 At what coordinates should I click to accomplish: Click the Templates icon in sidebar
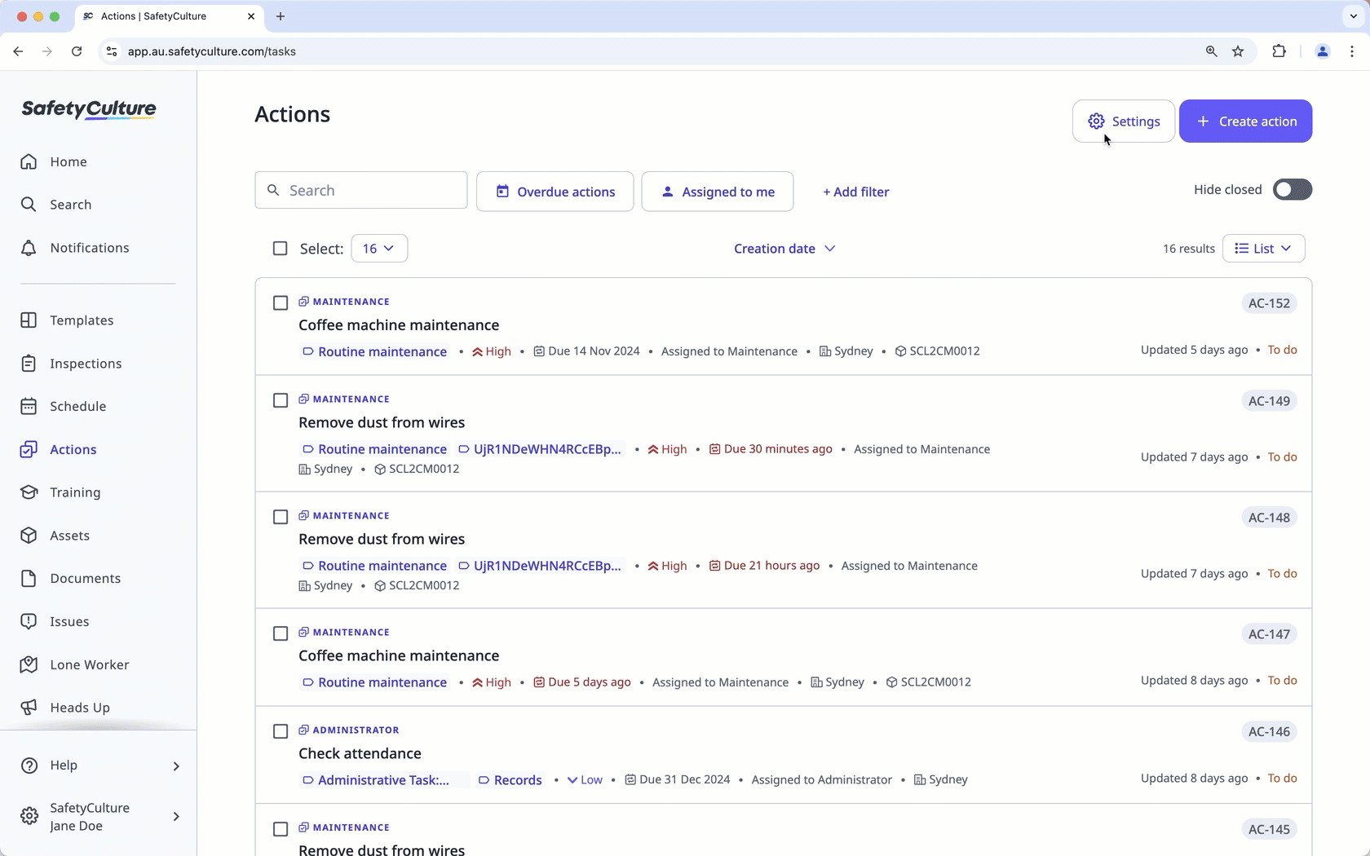(29, 320)
